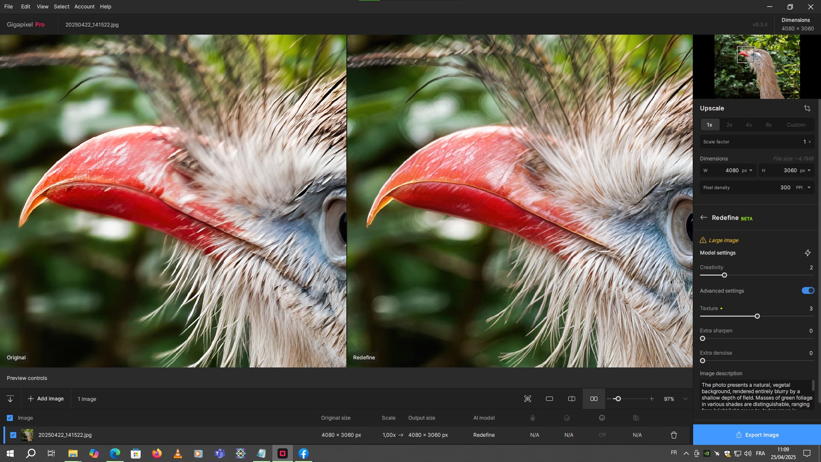Click the crop icon beside Upscale

tap(807, 108)
